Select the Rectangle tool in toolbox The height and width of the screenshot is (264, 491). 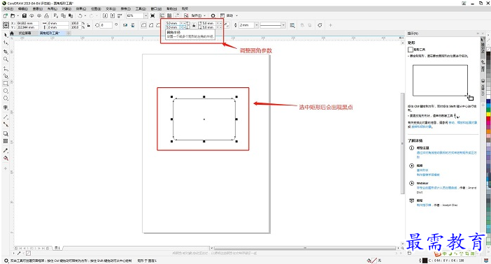(6, 84)
